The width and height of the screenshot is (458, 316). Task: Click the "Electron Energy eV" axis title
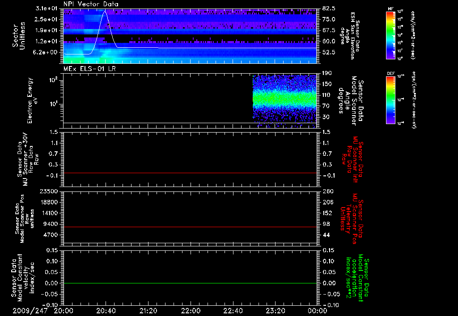[32, 100]
